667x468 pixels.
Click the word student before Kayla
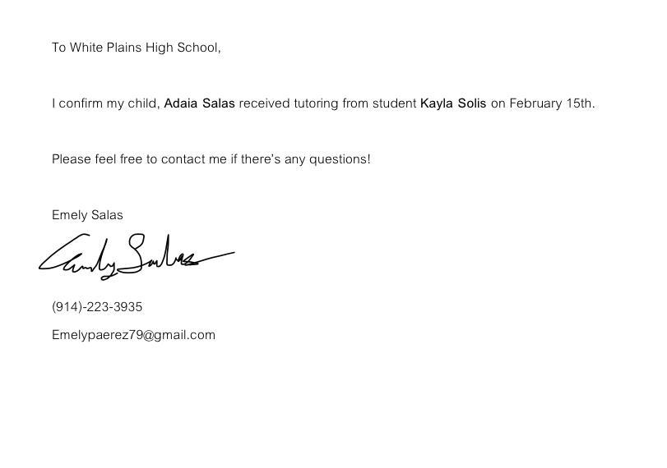(394, 103)
